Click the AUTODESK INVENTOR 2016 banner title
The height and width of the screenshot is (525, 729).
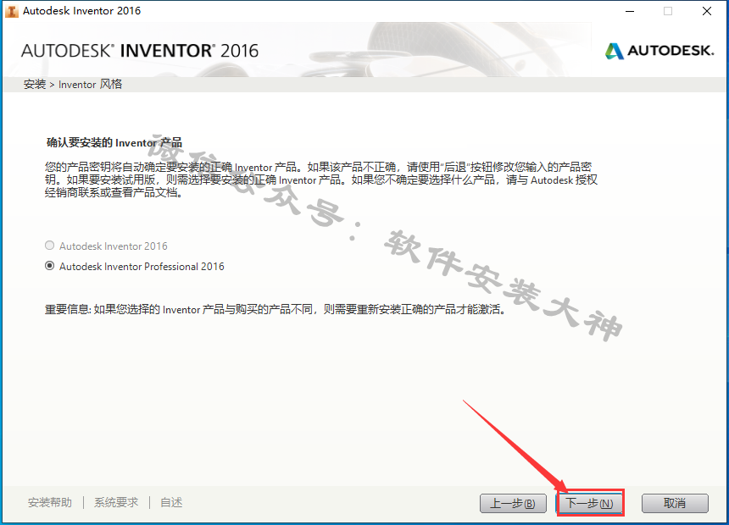pyautogui.click(x=140, y=51)
